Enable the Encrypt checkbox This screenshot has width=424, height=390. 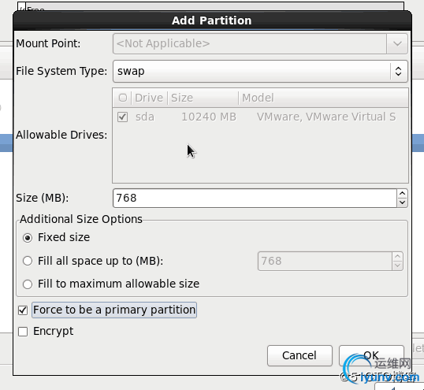[x=23, y=332]
